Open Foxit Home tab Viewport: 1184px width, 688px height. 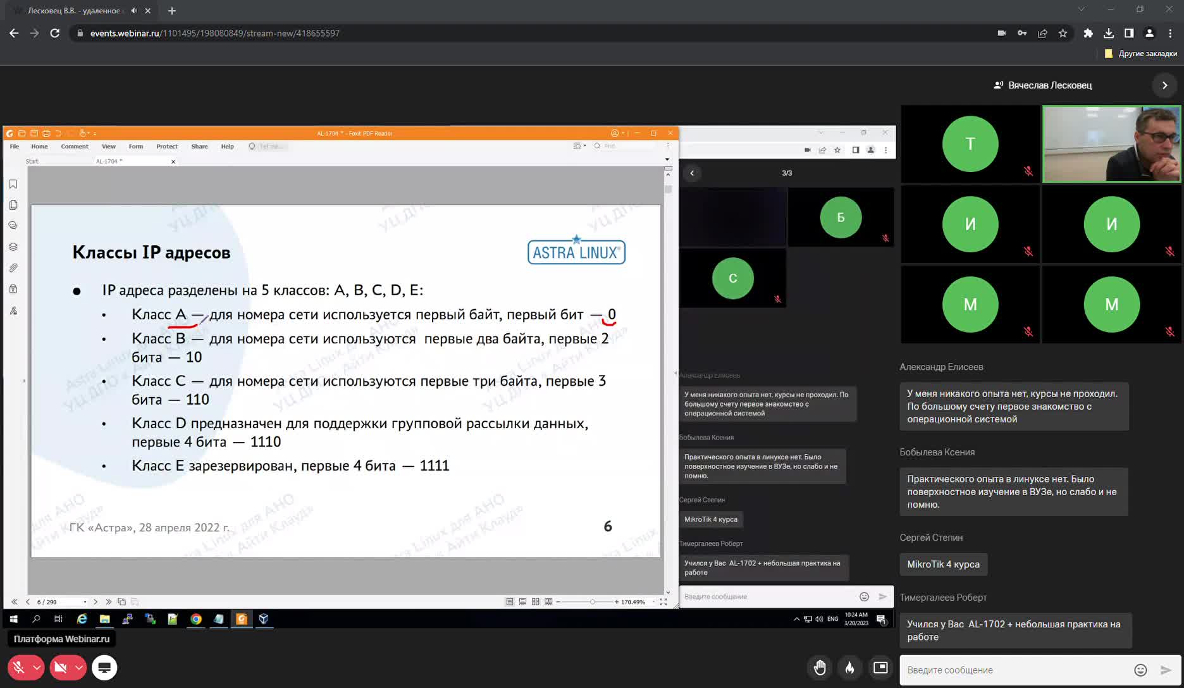39,146
